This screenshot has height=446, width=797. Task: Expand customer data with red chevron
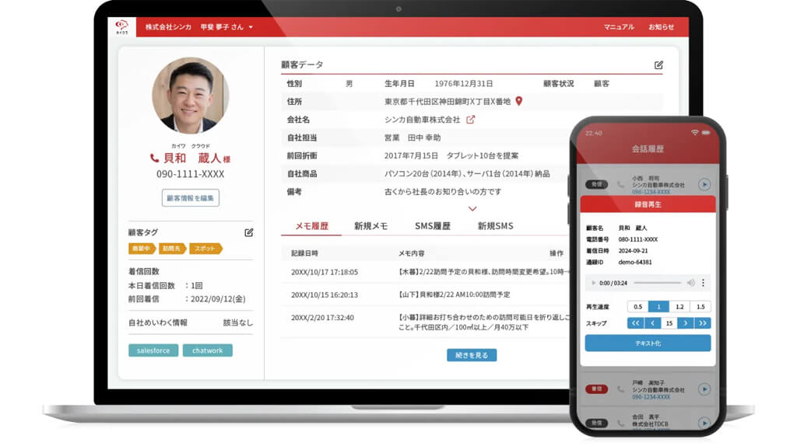click(472, 208)
